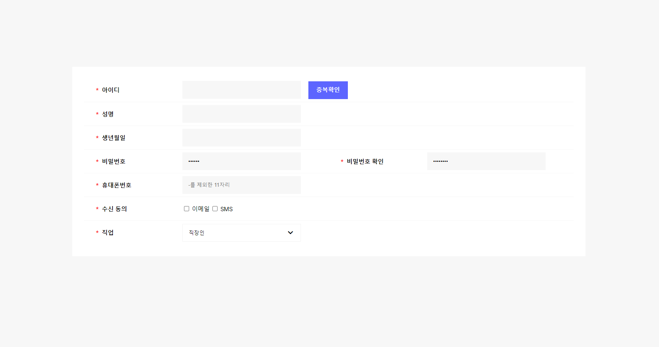The image size is (659, 347).
Task: Click the left 비밀번호 label text
Action: 114,161
